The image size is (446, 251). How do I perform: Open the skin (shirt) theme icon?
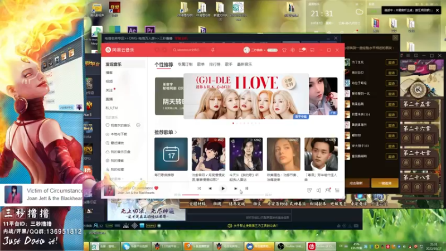tap(284, 50)
